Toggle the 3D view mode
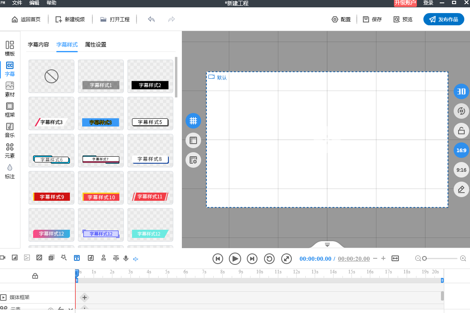Image resolution: width=470 pixels, height=313 pixels. pos(461,91)
